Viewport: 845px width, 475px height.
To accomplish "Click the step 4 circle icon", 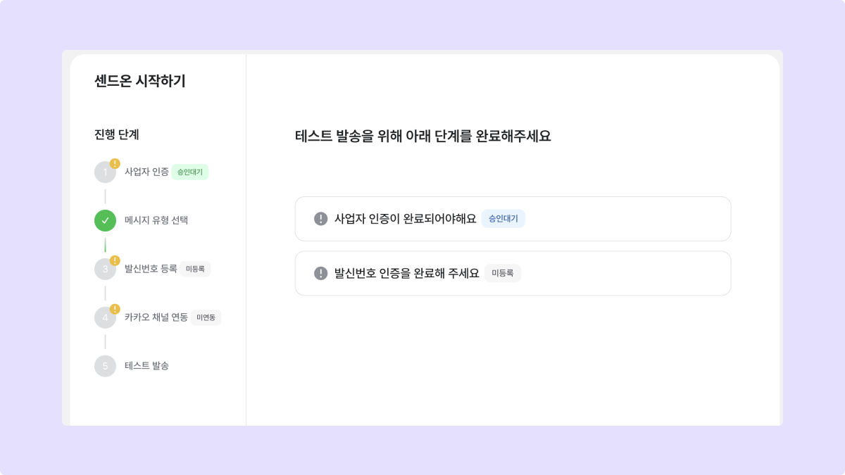I will coord(104,317).
